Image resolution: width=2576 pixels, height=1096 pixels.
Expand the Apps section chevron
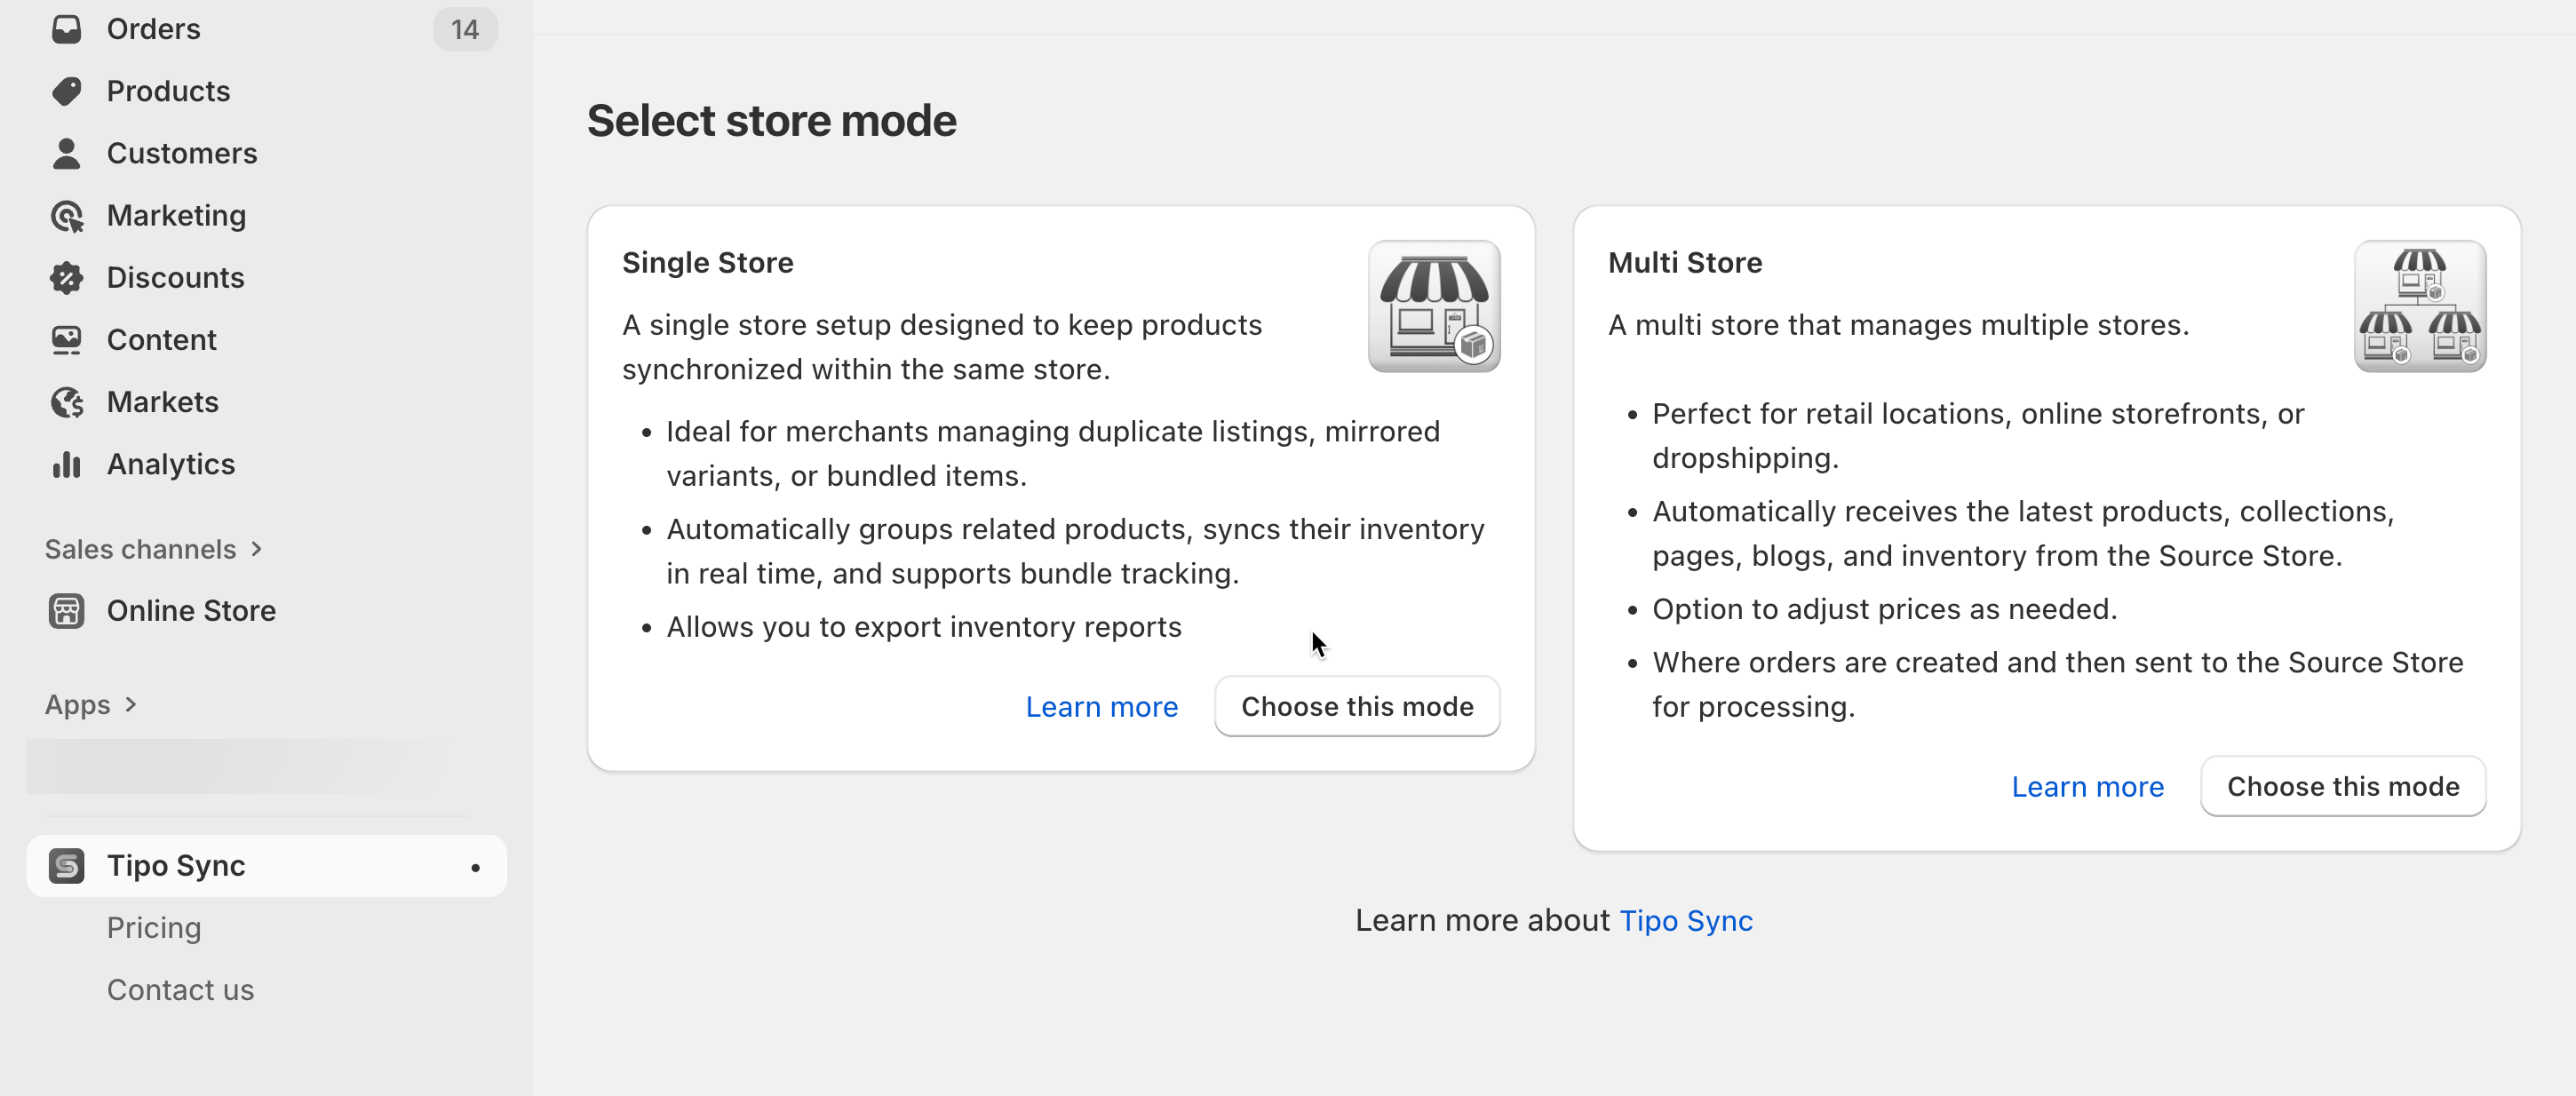click(x=130, y=705)
